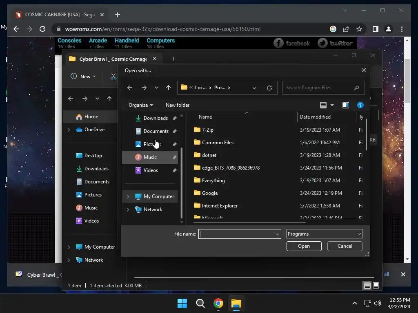Viewport: 418px width, 313px height.
Task: Open new Chrome tab
Action: click(117, 15)
